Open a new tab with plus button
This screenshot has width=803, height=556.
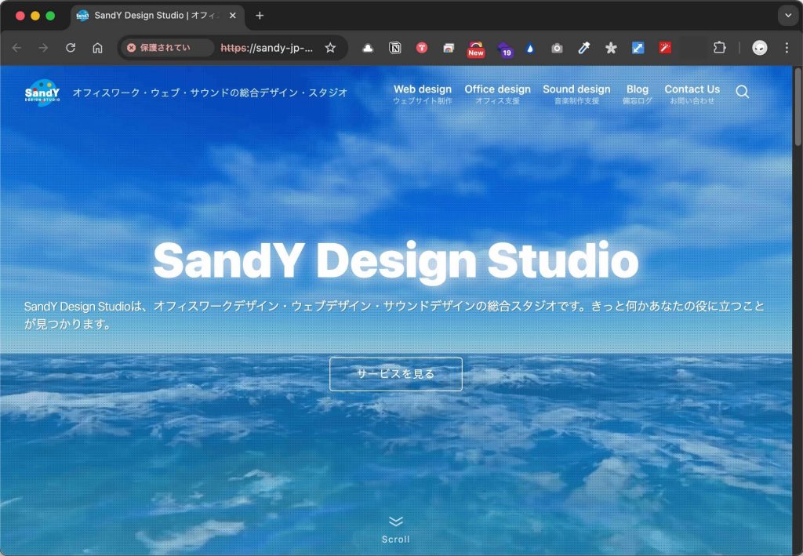coord(260,16)
